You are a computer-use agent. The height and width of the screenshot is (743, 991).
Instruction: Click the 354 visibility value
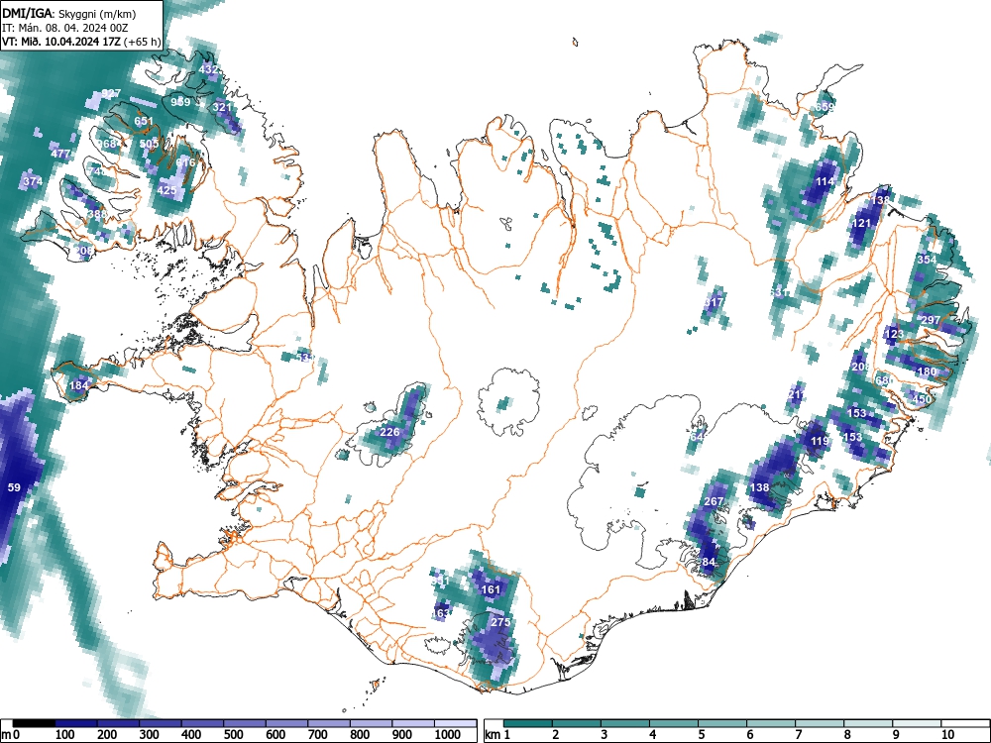point(928,260)
